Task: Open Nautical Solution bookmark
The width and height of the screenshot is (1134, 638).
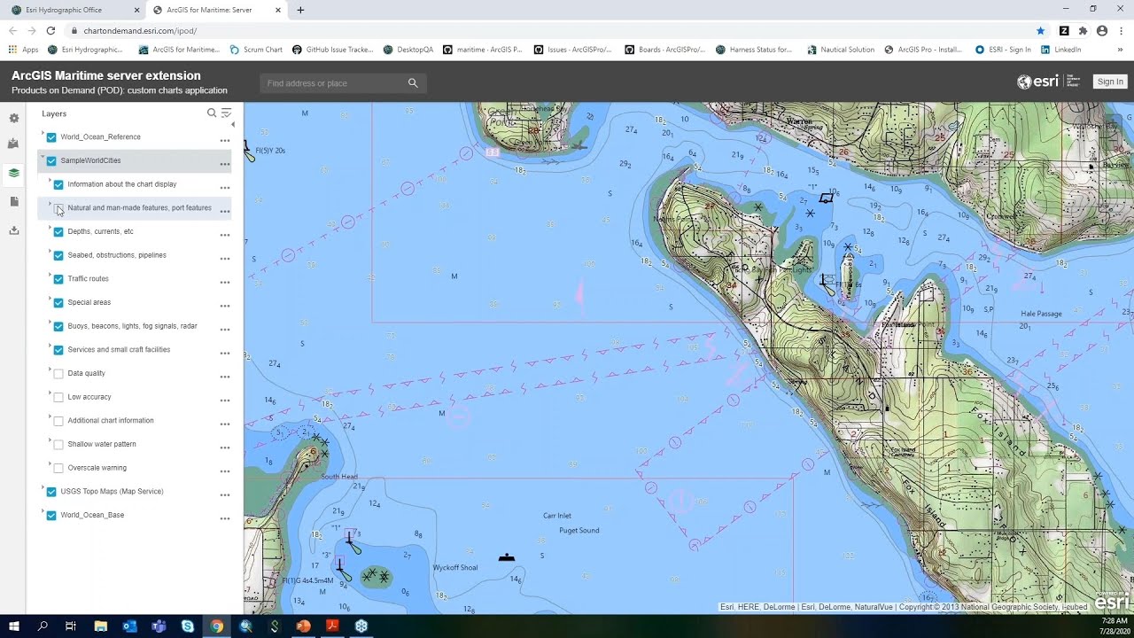Action: pos(841,50)
